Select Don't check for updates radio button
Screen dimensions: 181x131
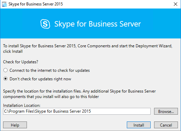tap(5, 79)
